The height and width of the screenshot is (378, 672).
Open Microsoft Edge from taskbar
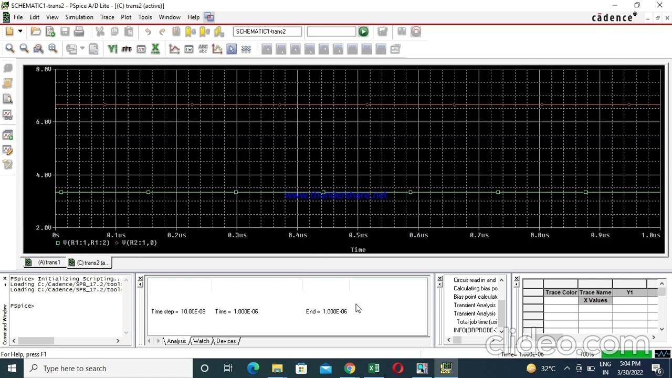253,369
